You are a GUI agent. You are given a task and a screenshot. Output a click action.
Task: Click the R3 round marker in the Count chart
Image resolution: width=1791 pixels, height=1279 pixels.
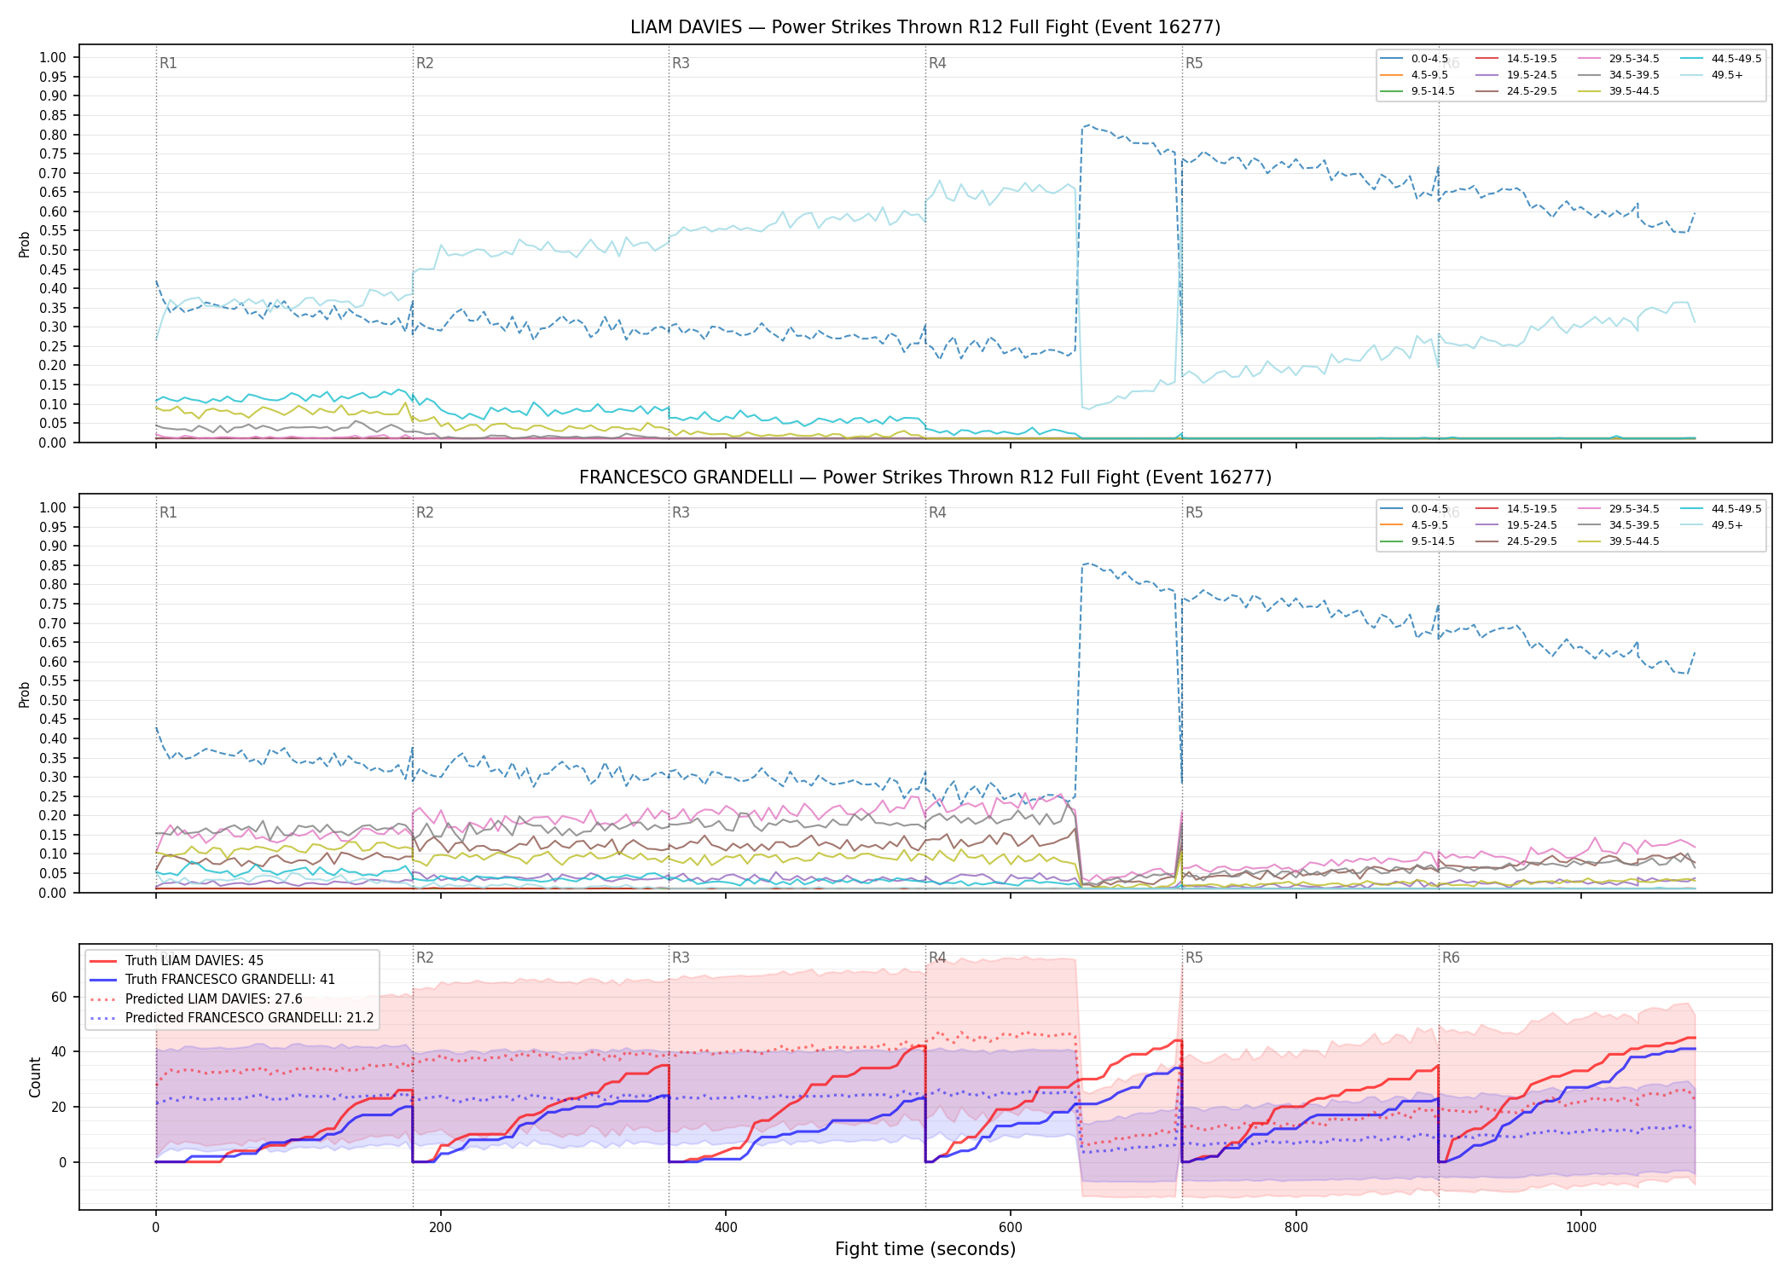click(x=681, y=958)
